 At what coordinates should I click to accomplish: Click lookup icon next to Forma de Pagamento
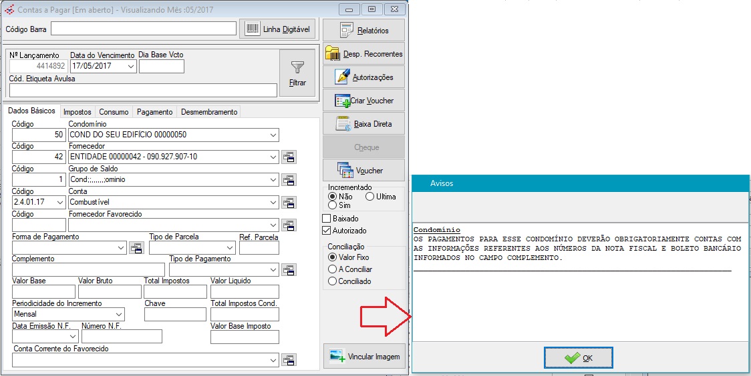click(x=136, y=248)
